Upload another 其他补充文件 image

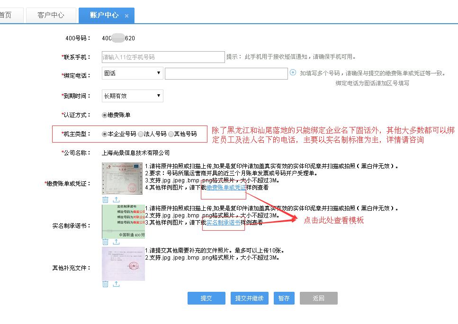tap(116, 284)
